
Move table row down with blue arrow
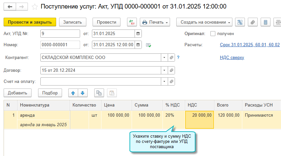pyautogui.click(x=83, y=93)
